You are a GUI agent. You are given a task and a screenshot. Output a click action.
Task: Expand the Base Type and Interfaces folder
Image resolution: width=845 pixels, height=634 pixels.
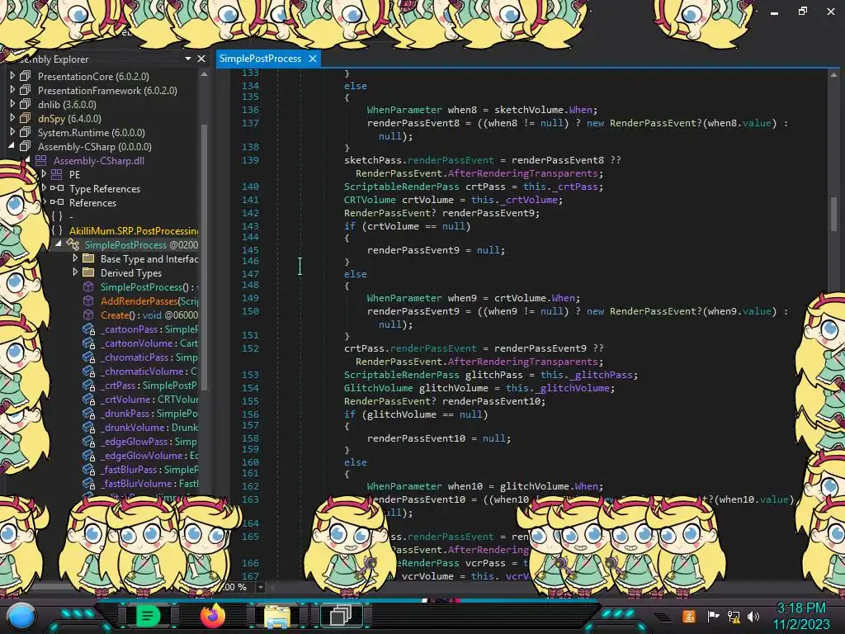tap(75, 258)
